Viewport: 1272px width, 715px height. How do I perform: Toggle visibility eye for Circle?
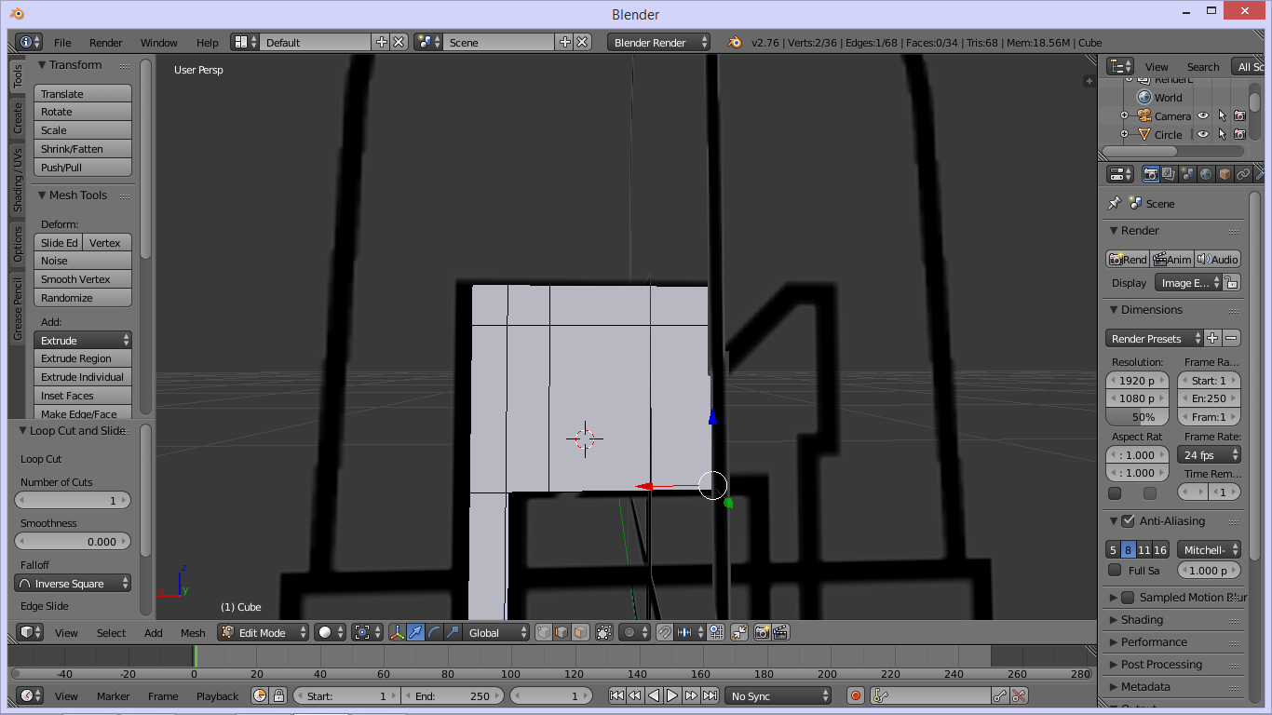click(1203, 134)
